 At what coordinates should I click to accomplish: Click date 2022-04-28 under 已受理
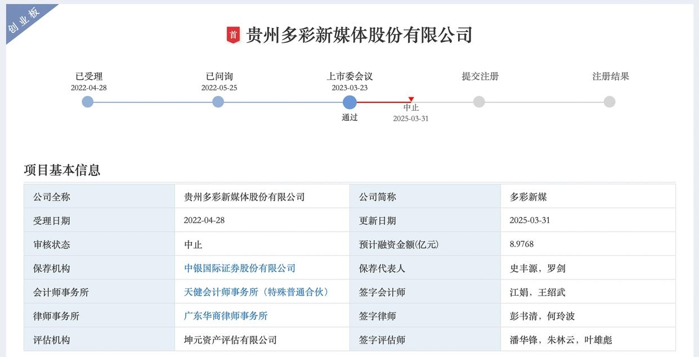click(x=89, y=88)
